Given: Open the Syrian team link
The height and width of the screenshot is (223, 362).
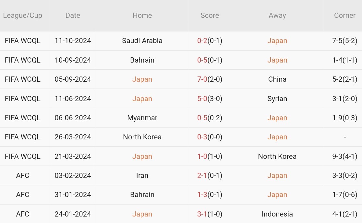Looking at the screenshot, I should click(277, 99).
